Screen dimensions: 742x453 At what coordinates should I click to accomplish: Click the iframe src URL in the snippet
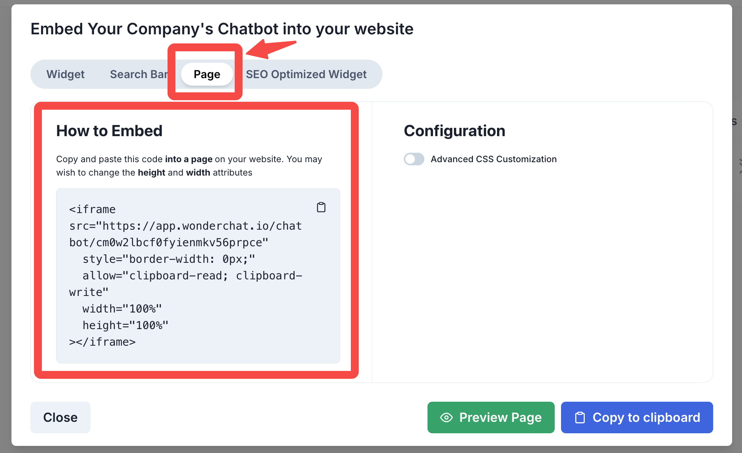(x=186, y=234)
